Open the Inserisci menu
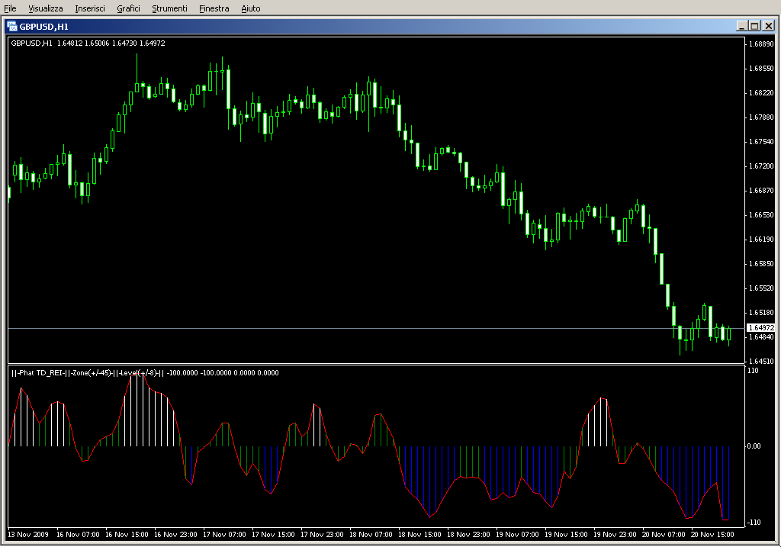 (x=90, y=8)
